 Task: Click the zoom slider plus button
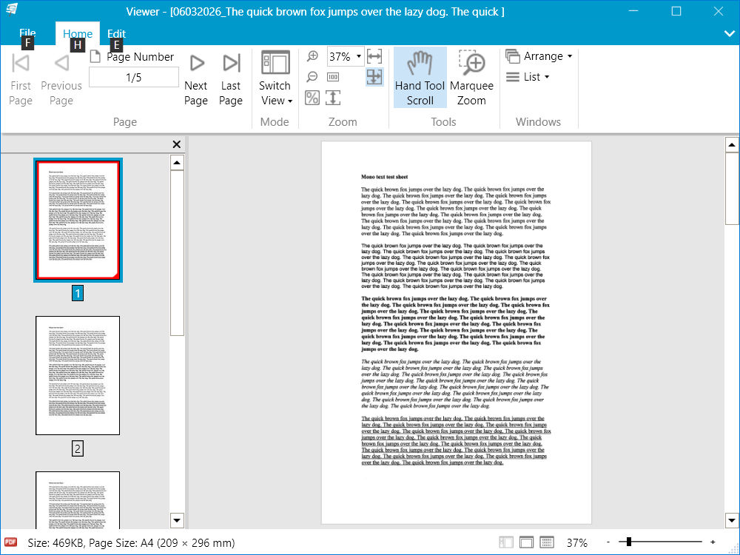713,542
